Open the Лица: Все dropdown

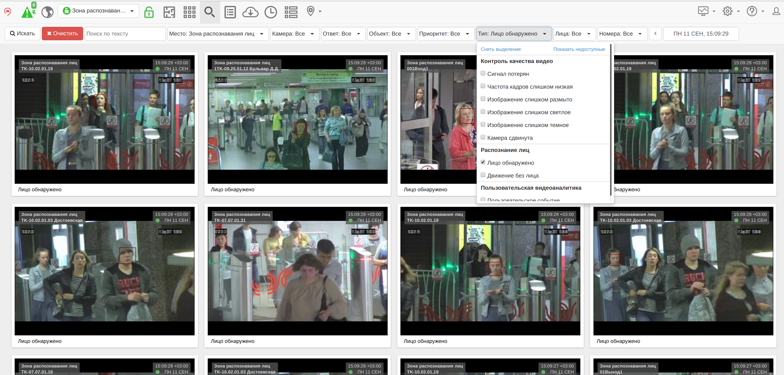coord(574,33)
